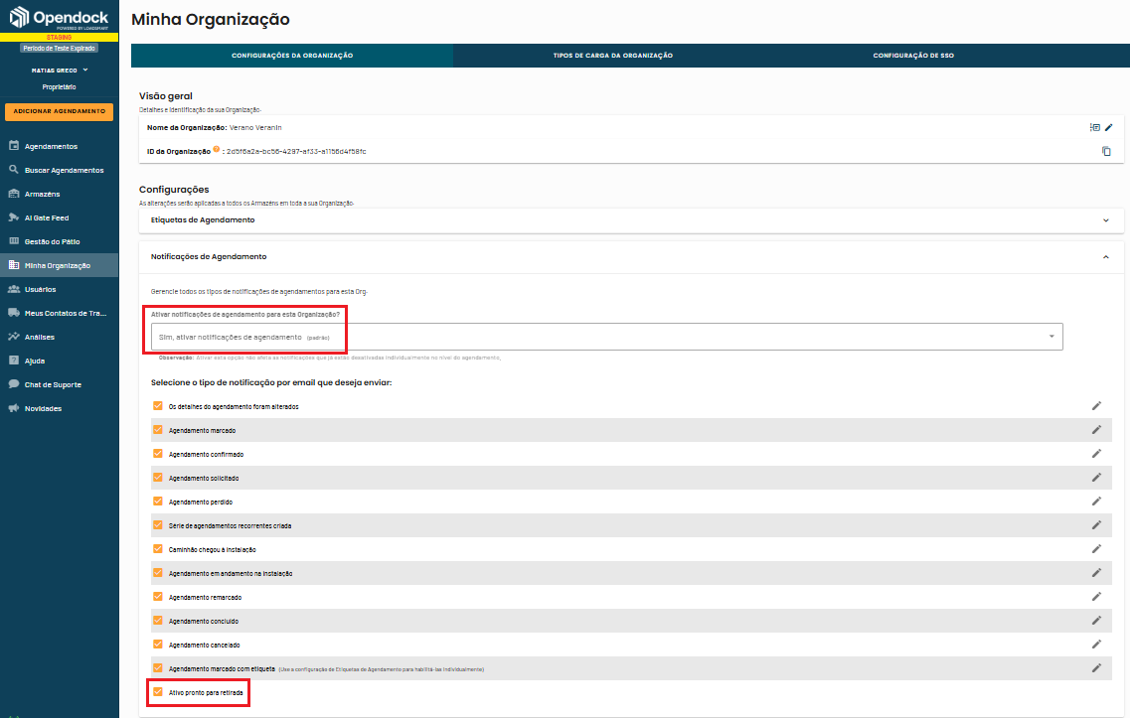The image size is (1130, 718).
Task: Click the AI Gate Feed icon
Action: coord(14,216)
